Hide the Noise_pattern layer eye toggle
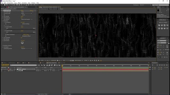This screenshot has height=95, width=170. click(2, 69)
